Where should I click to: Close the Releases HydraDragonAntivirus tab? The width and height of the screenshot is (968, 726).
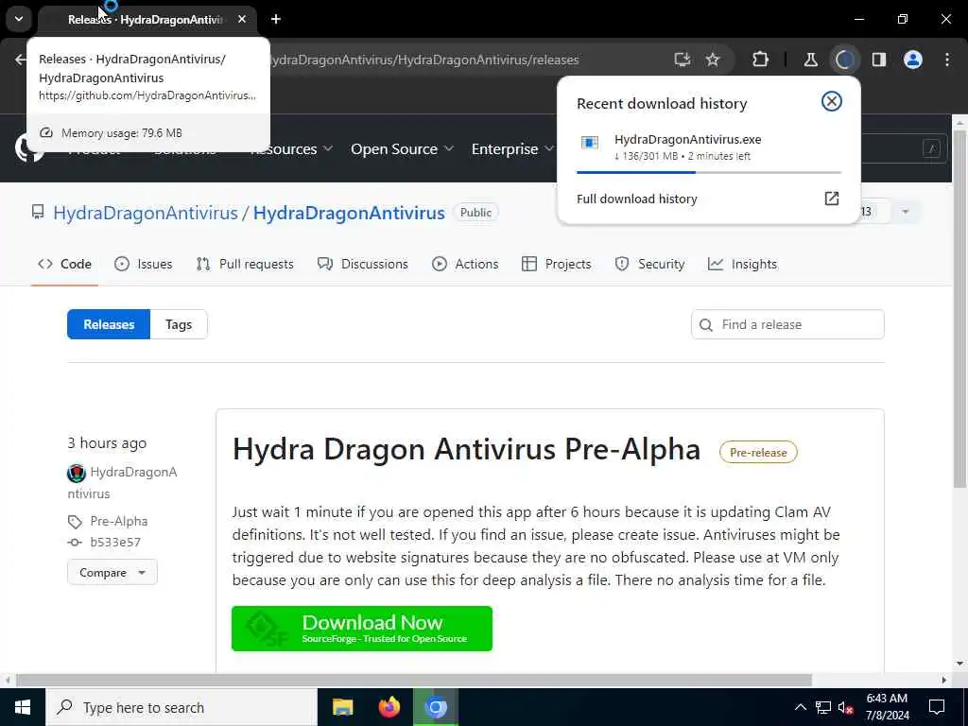click(242, 19)
